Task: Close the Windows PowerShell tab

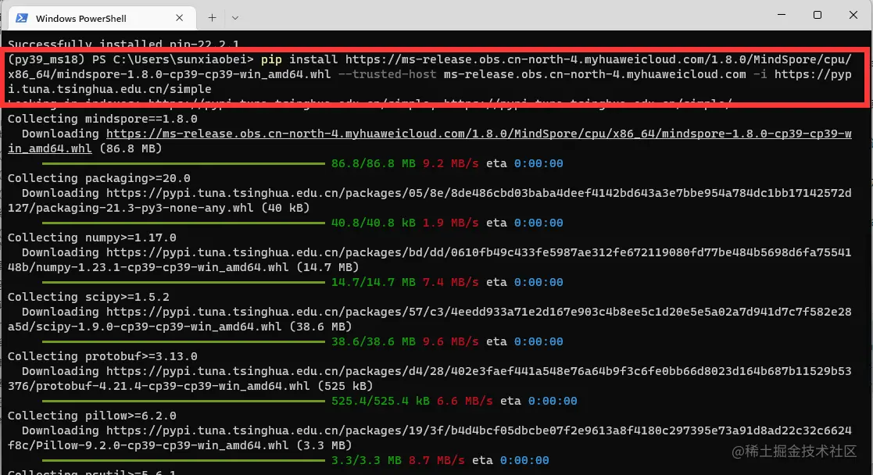Action: [179, 18]
